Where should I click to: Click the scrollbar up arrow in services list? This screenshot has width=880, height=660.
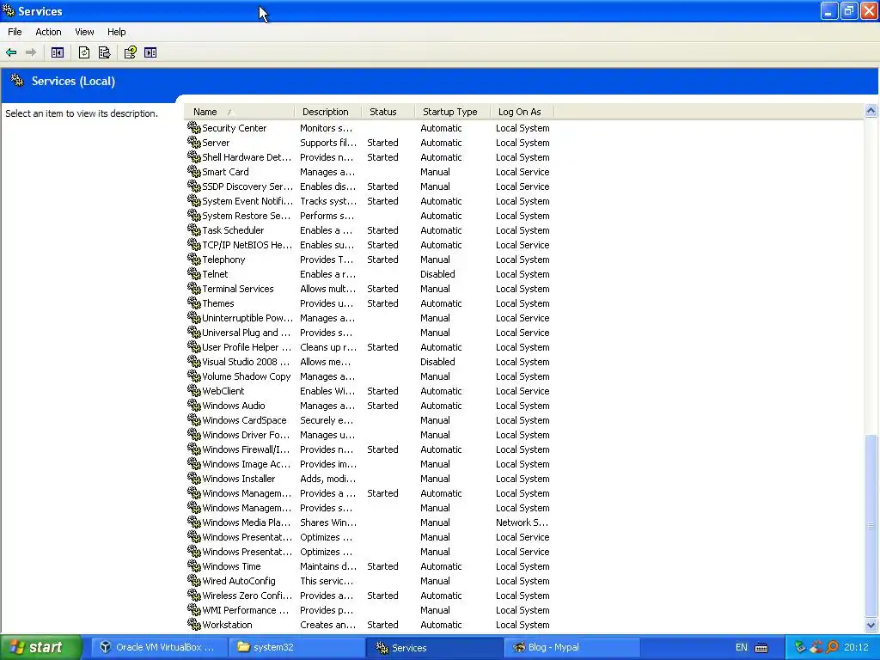pos(871,111)
